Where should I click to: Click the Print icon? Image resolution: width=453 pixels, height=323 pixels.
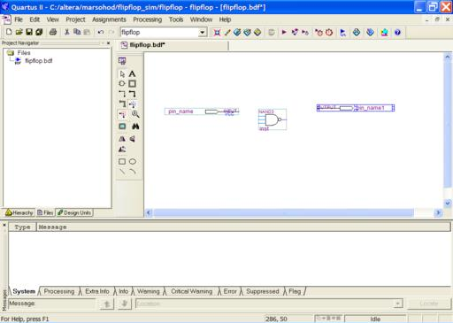pyautogui.click(x=53, y=32)
